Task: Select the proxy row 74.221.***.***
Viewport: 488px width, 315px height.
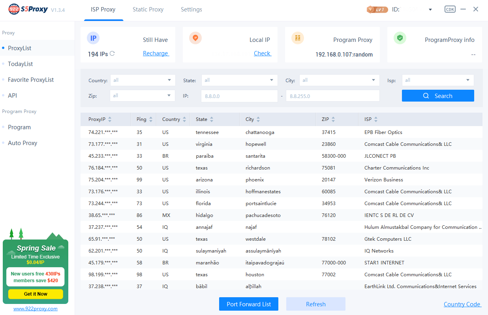Action: tap(282, 132)
